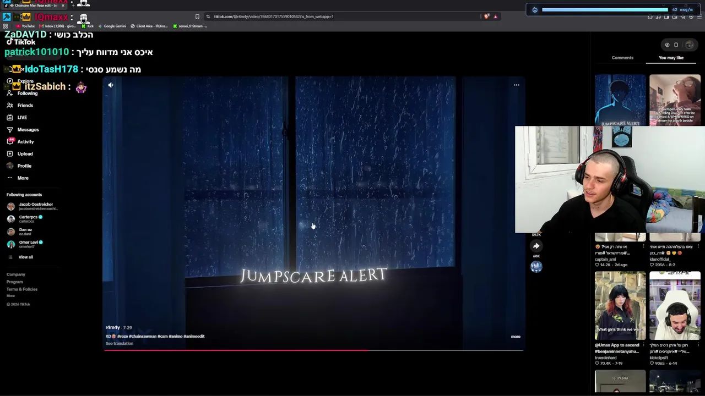Go to LIVE icon in sidebar
The width and height of the screenshot is (705, 396).
click(10, 118)
